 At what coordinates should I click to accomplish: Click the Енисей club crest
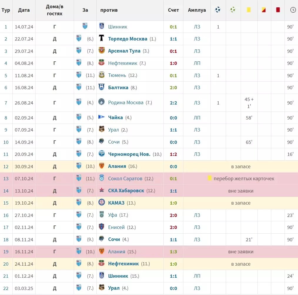tap(102, 227)
